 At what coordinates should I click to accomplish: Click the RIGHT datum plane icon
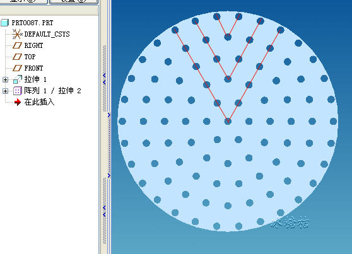[x=17, y=45]
